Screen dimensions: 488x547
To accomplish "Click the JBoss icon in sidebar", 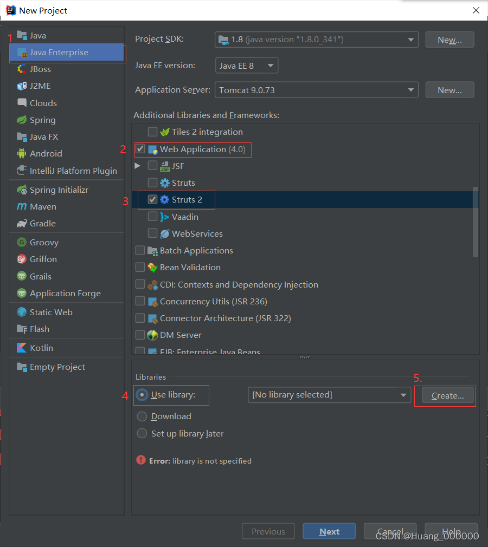I will [x=22, y=69].
